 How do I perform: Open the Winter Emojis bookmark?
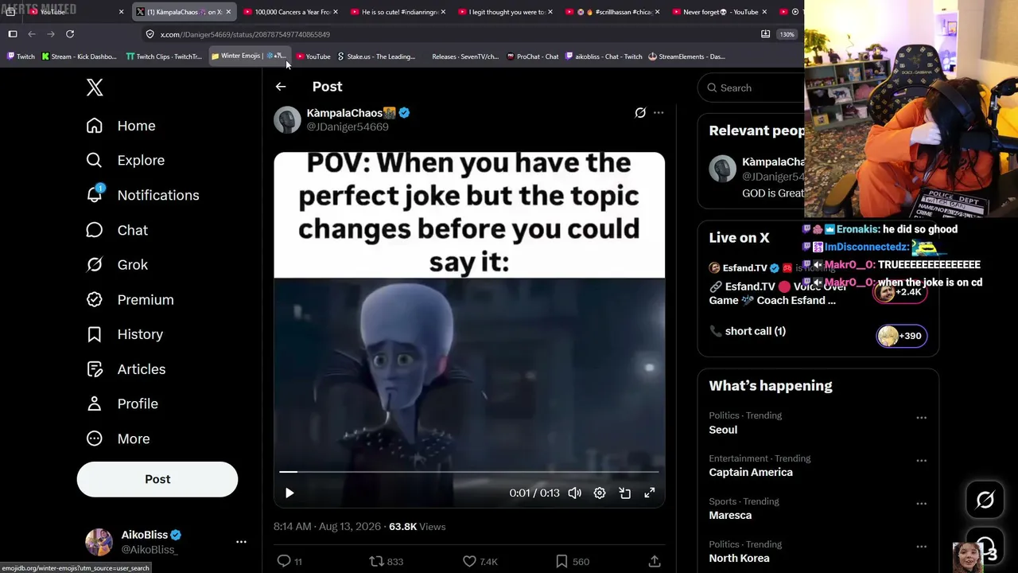(x=247, y=57)
